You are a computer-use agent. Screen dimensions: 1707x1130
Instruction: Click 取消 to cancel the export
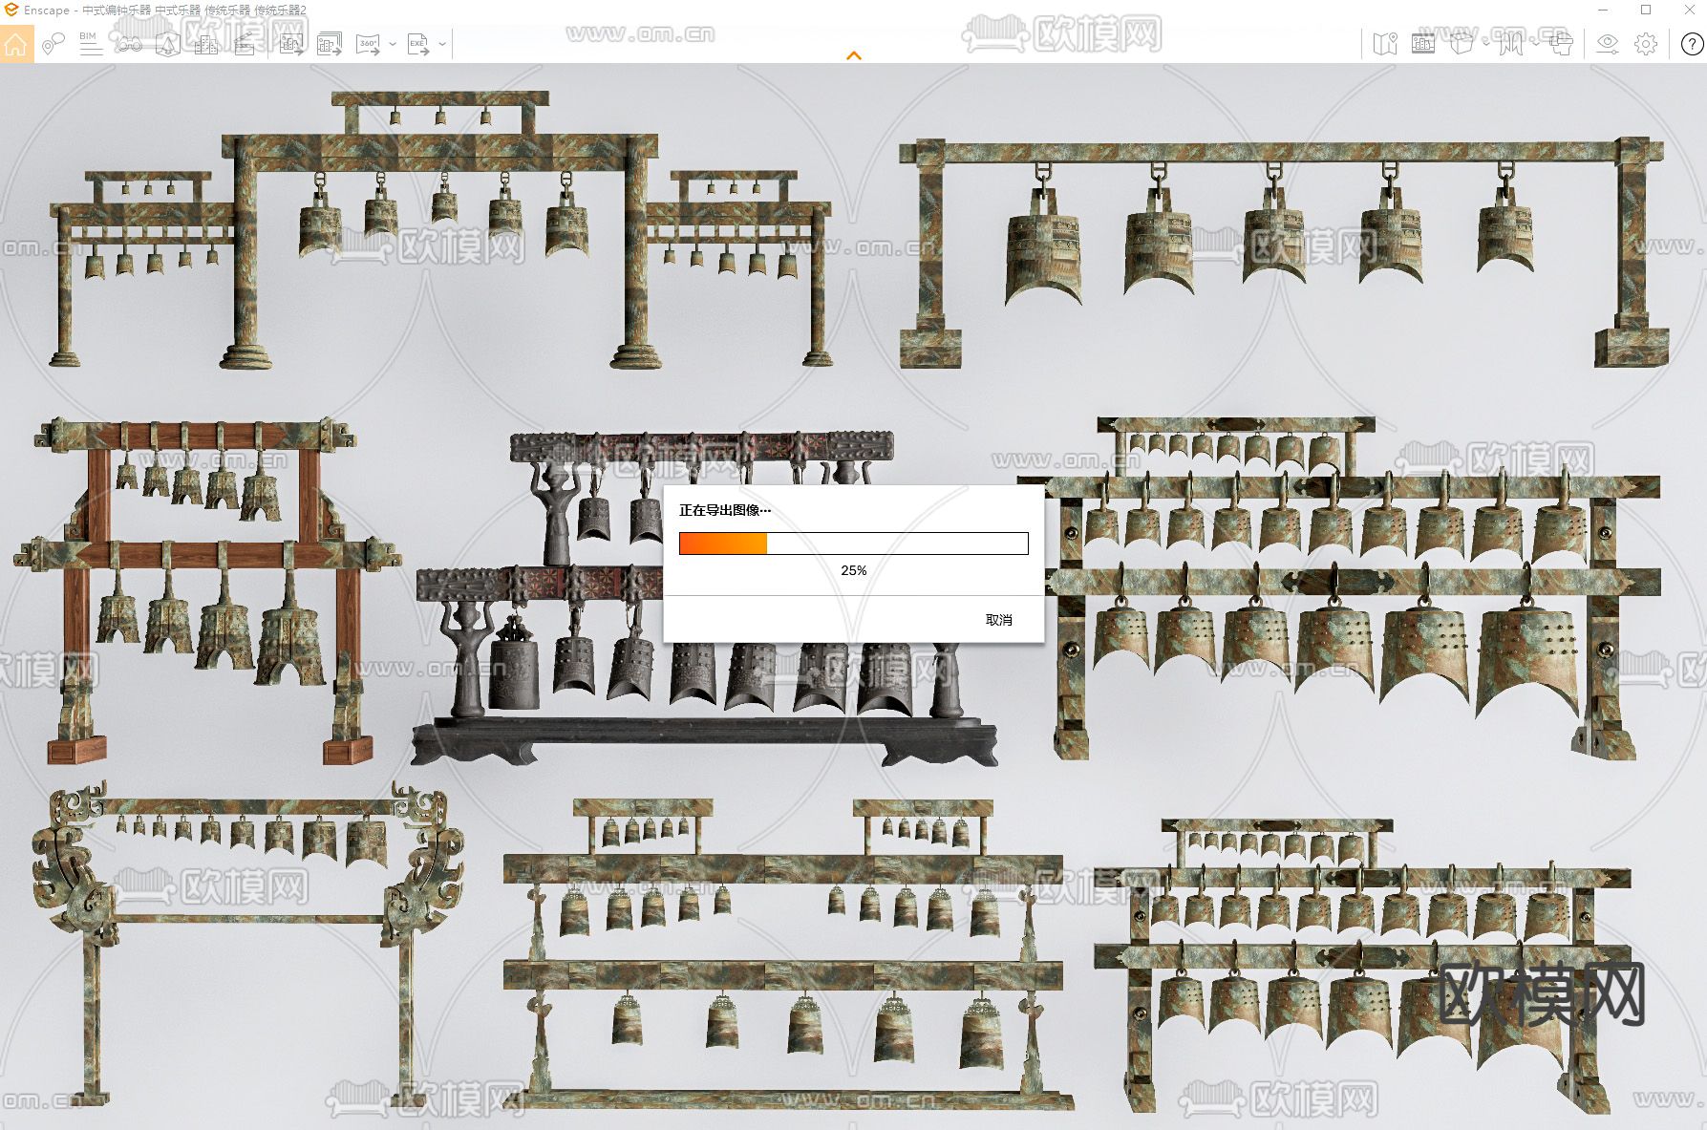pos(999,620)
